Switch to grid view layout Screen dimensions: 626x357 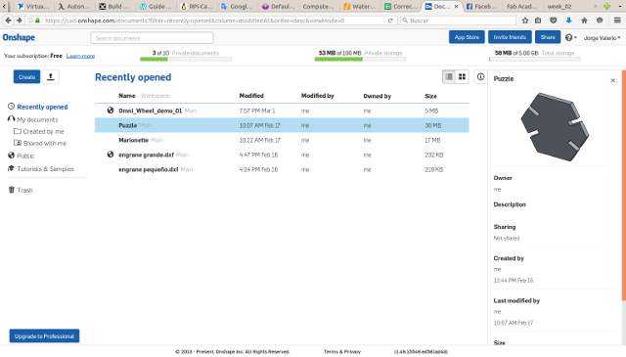click(x=462, y=76)
